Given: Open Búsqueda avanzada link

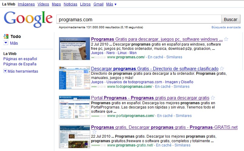Looking at the screenshot, I should (226, 27).
